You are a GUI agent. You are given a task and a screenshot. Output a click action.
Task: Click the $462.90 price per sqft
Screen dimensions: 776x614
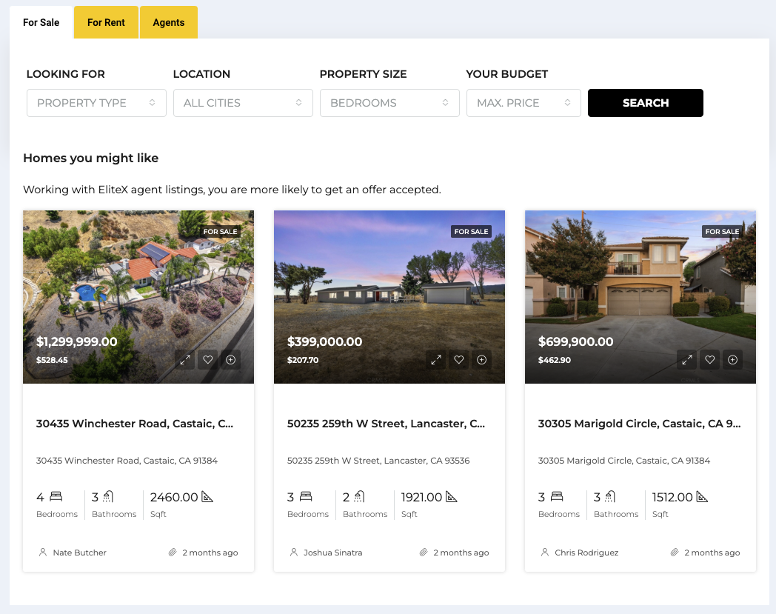555,360
